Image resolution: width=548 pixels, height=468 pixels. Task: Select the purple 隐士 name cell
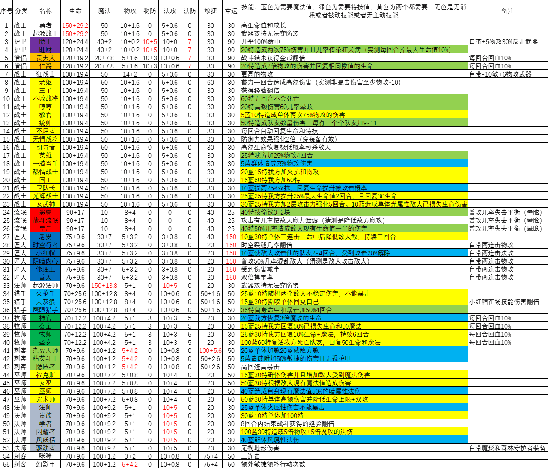point(45,41)
